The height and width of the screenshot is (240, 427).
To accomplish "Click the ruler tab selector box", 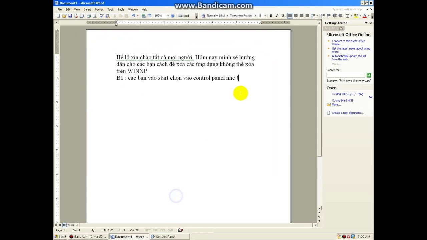I will (56, 22).
